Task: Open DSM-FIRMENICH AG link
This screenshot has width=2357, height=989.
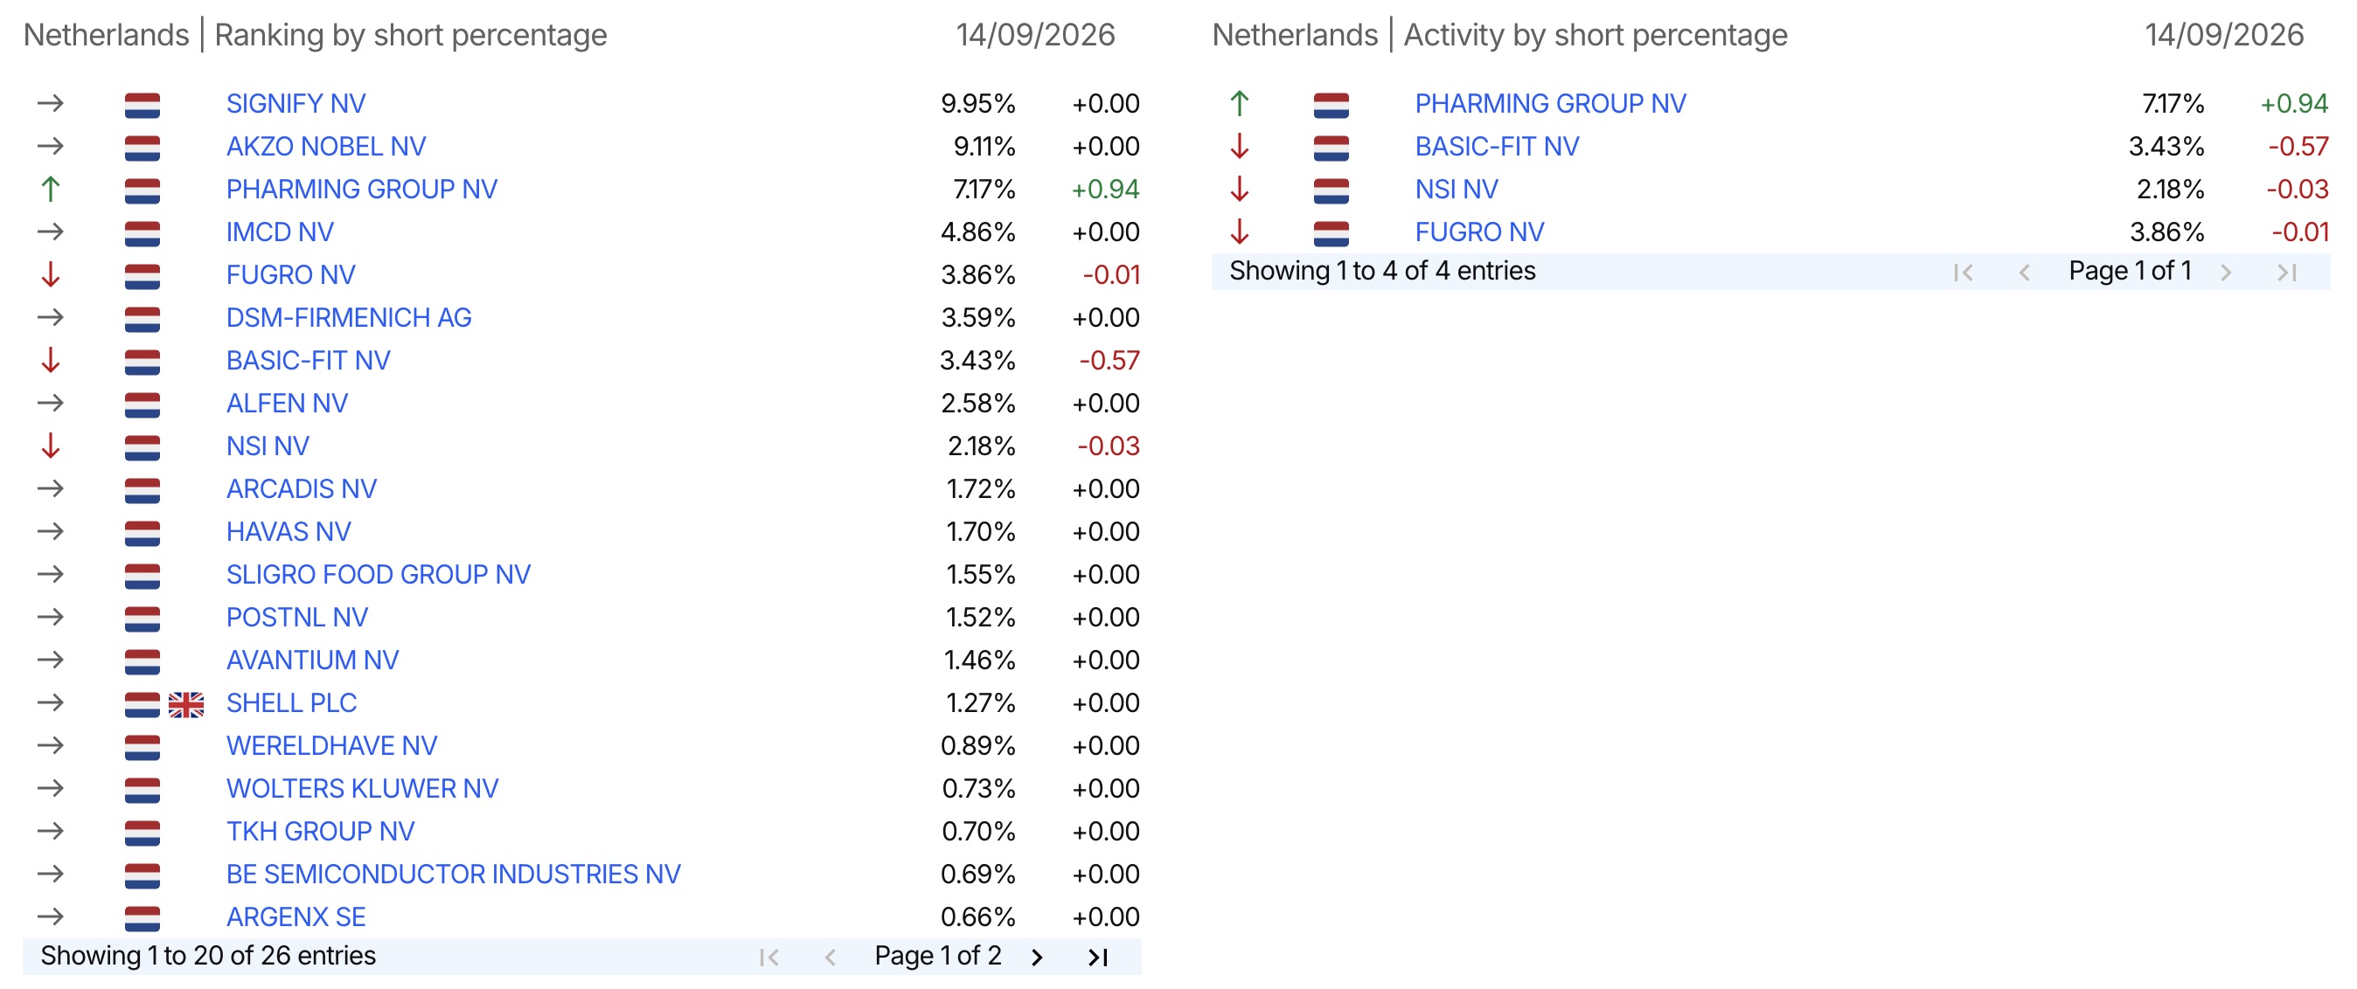Action: click(349, 317)
